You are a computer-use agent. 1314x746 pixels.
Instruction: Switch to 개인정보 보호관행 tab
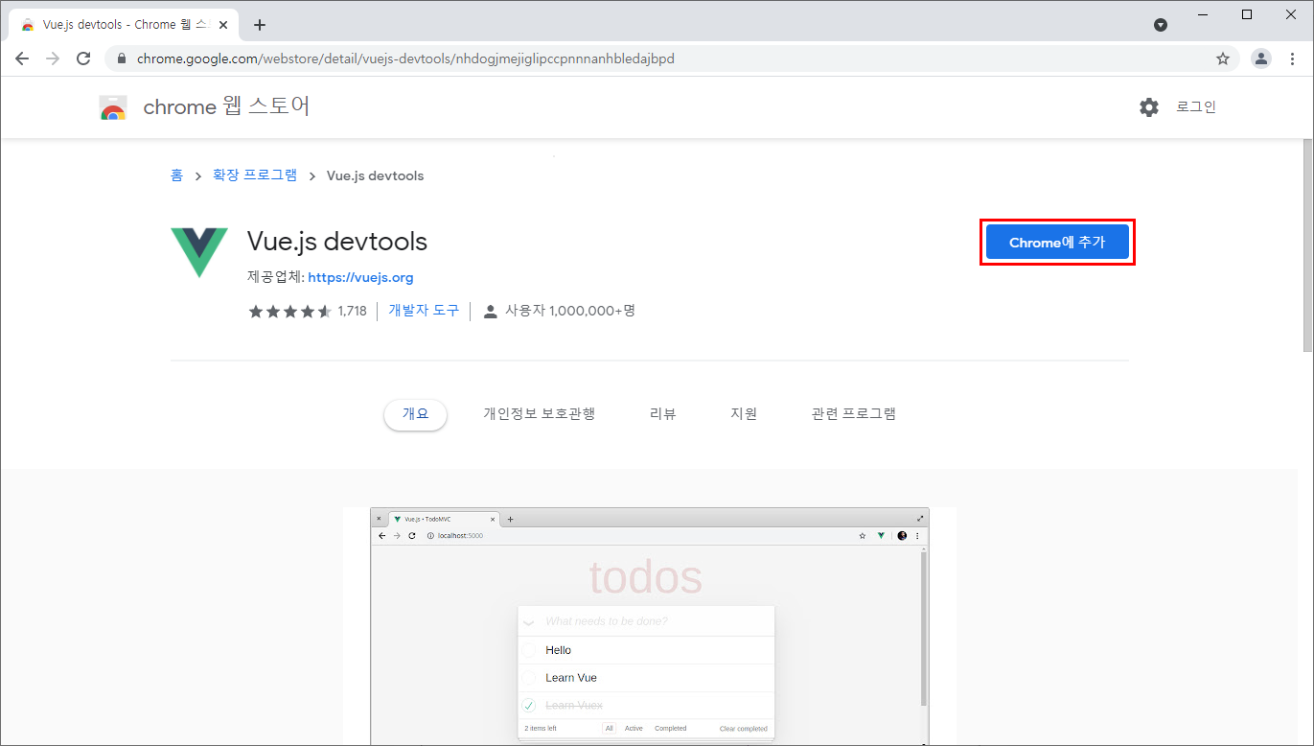point(540,414)
